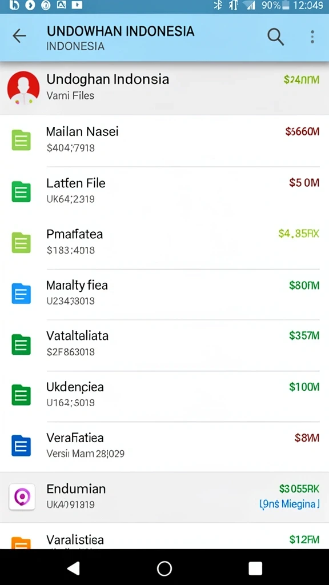Tap the back arrow in header
This screenshot has width=329, height=585.
pos(19,36)
